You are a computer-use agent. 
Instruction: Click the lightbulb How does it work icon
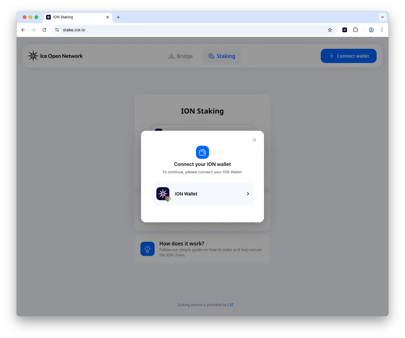click(148, 249)
